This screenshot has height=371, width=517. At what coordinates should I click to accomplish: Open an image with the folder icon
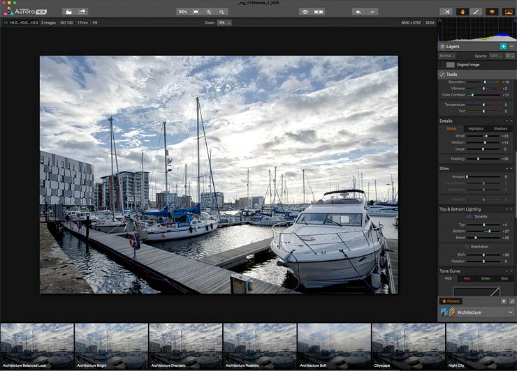[68, 12]
